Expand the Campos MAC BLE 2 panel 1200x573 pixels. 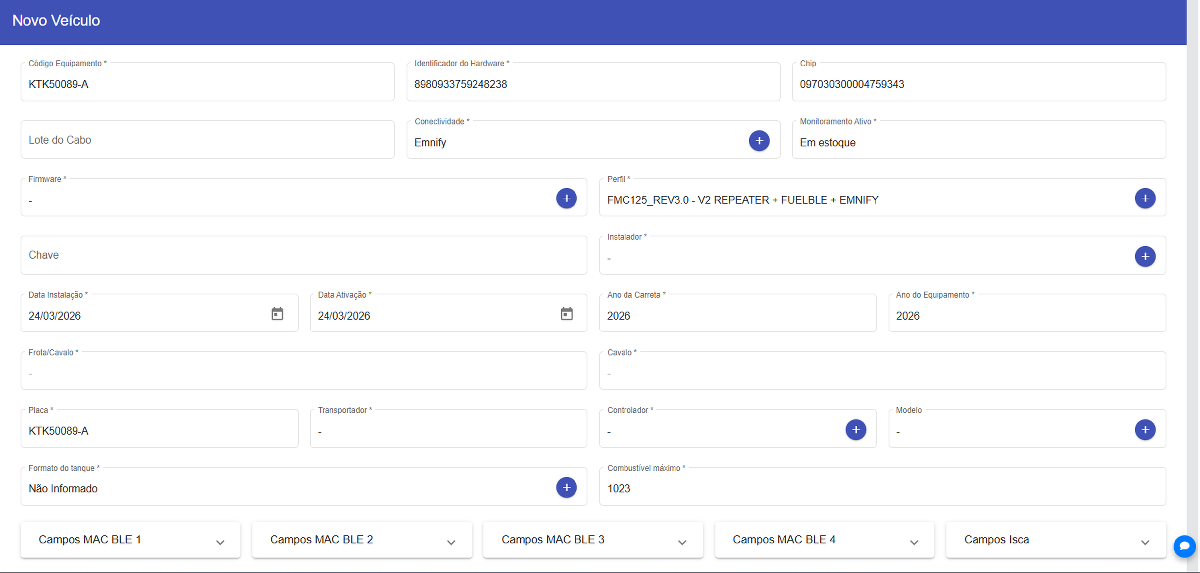(362, 540)
